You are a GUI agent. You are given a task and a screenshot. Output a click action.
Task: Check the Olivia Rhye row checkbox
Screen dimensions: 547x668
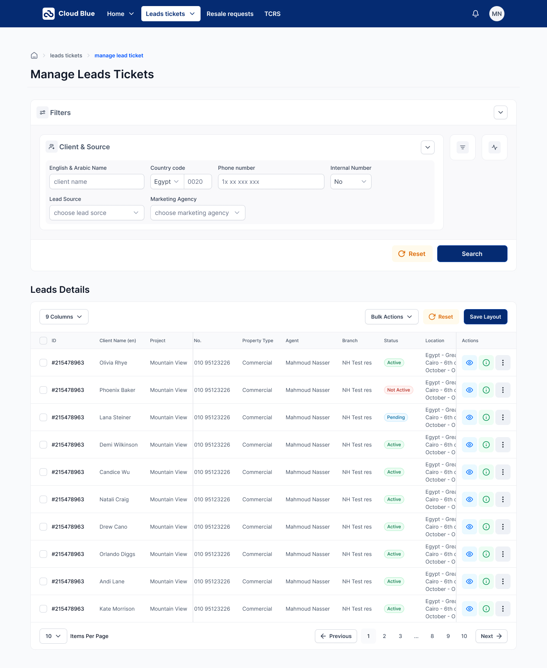point(43,363)
